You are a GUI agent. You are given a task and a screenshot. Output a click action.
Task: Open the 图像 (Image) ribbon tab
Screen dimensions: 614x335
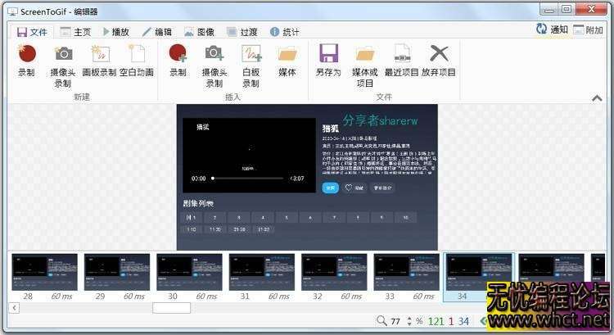point(199,32)
